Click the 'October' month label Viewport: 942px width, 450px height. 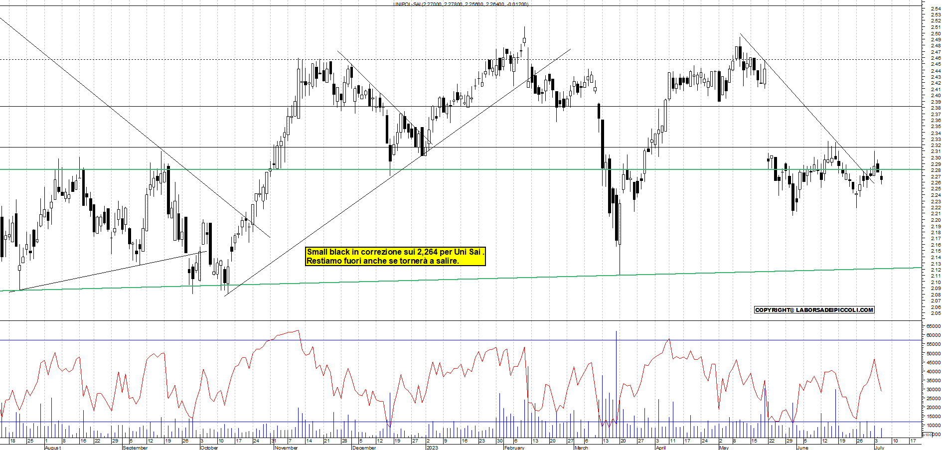point(209,448)
